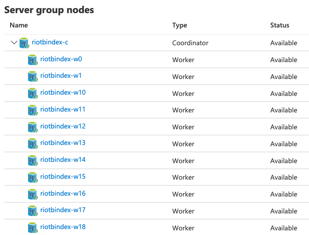Viewport: 309px width, 235px height.
Task: Open the riotbindex-w18 worker link
Action: coord(63,227)
